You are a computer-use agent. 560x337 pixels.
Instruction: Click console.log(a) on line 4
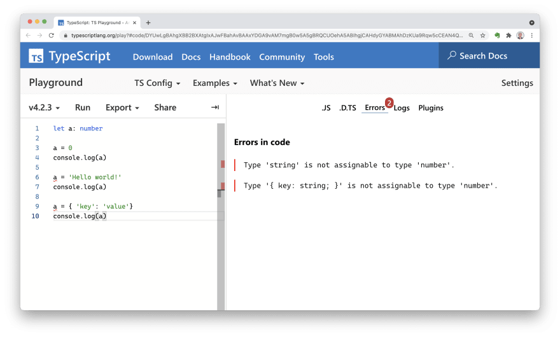click(x=80, y=158)
